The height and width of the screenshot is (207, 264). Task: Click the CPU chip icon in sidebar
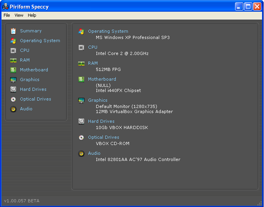tap(13, 51)
